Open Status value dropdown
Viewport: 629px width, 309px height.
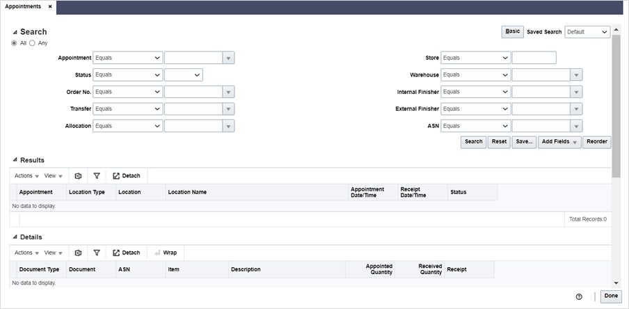tap(183, 74)
